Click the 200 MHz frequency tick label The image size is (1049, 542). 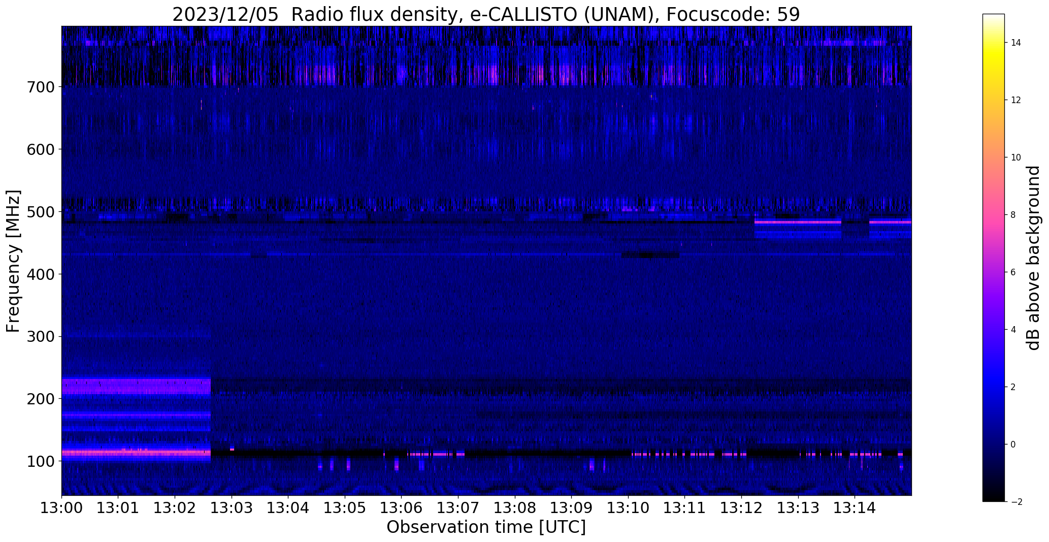40,399
